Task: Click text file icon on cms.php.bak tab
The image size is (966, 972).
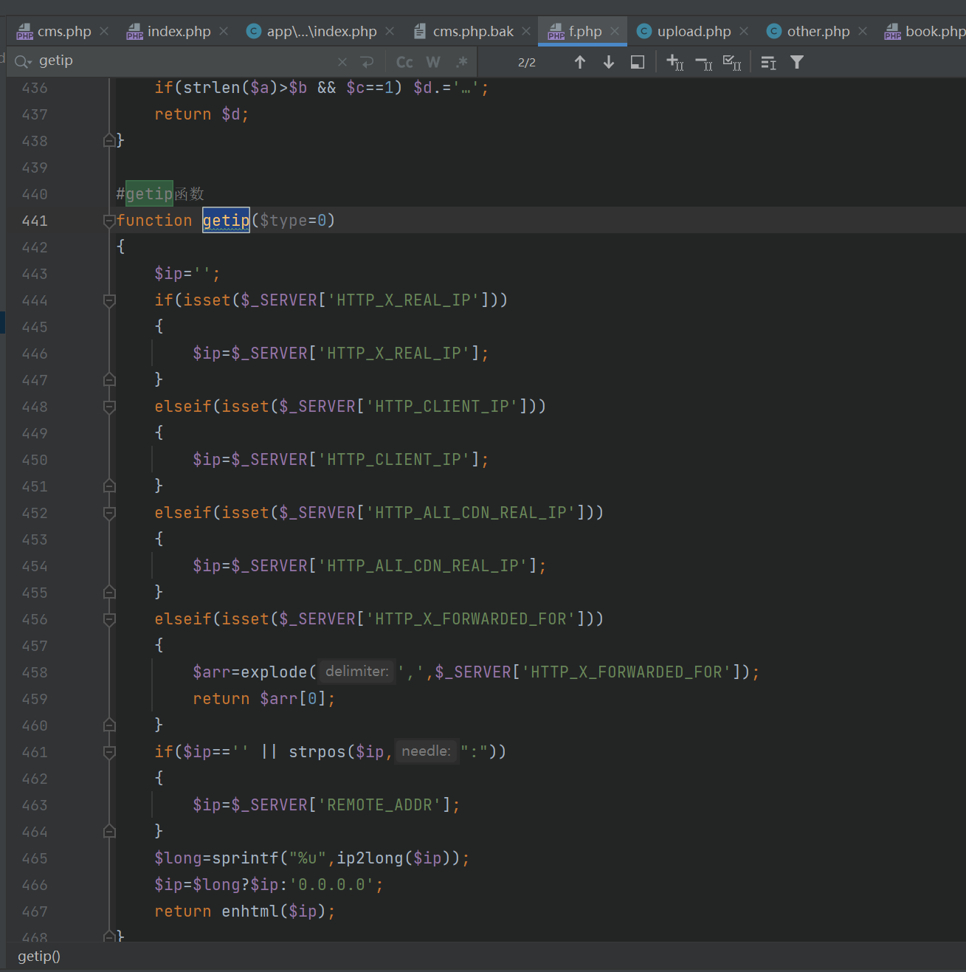Action: tap(420, 31)
